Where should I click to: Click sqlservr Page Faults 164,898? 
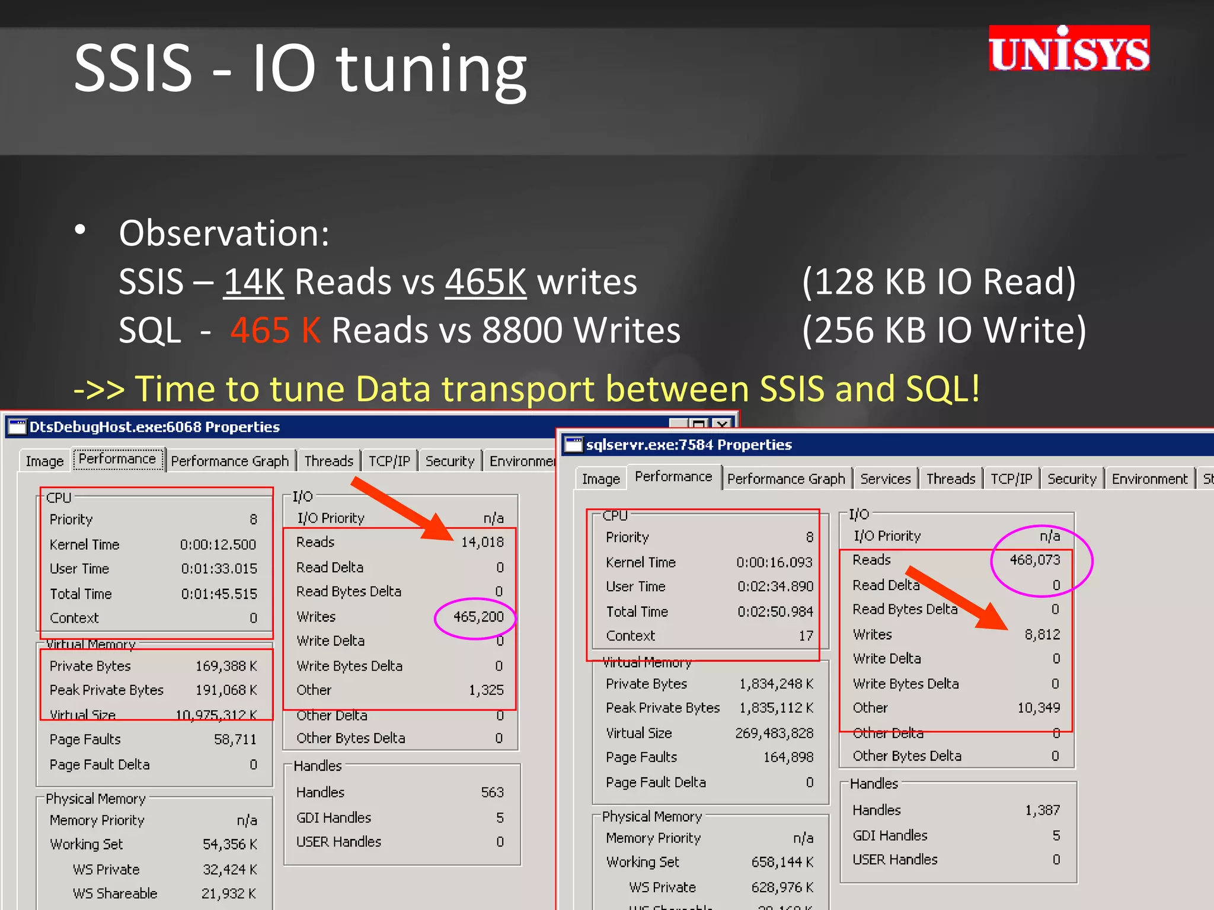click(x=788, y=757)
